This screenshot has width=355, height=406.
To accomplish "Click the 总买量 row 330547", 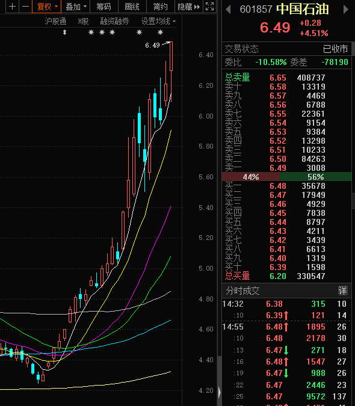I will click(x=286, y=276).
